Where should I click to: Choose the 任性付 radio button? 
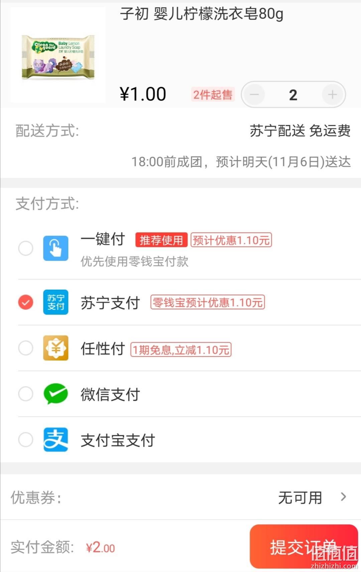tap(26, 348)
